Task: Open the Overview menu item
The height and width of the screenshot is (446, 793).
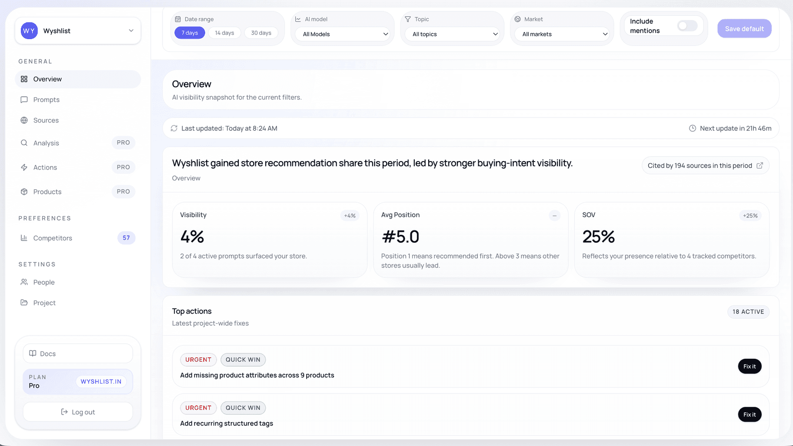Action: (78, 79)
